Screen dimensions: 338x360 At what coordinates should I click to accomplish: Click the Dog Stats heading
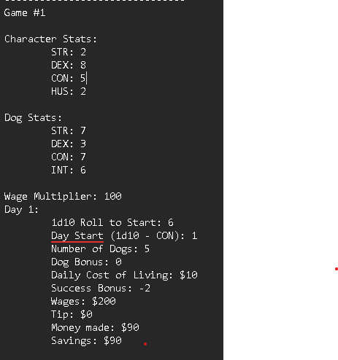point(33,118)
